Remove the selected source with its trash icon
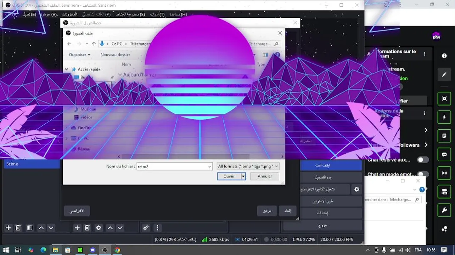 (87, 228)
